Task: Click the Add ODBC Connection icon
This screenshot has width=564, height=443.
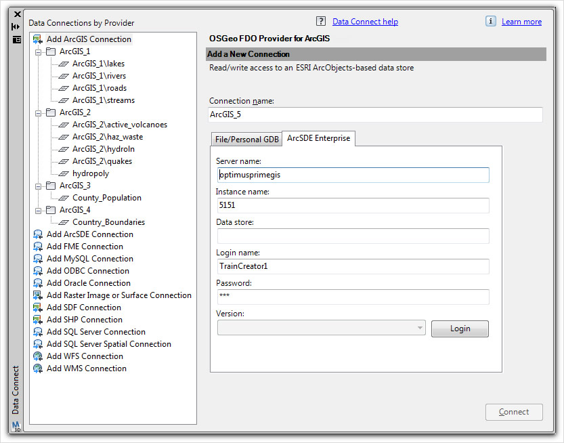Action: point(38,271)
